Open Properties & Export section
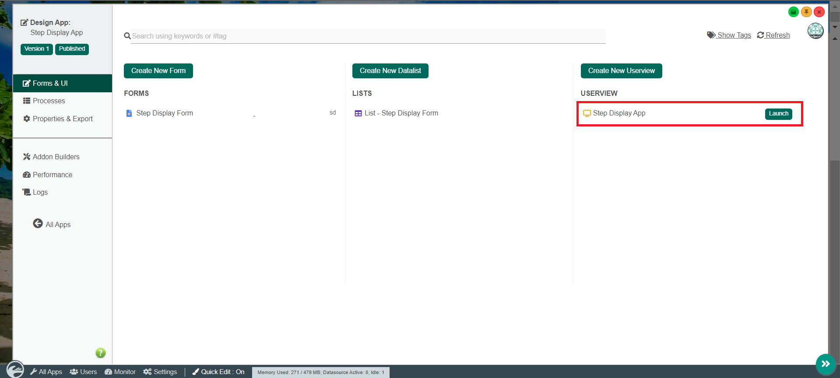 (x=63, y=119)
